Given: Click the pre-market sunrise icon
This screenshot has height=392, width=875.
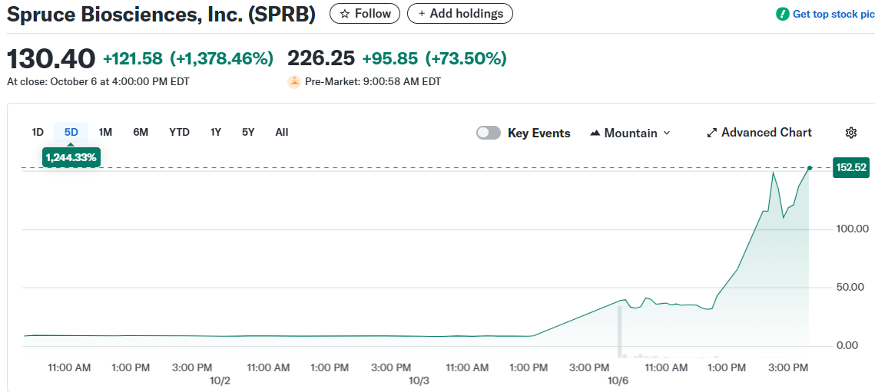Looking at the screenshot, I should coord(293,81).
